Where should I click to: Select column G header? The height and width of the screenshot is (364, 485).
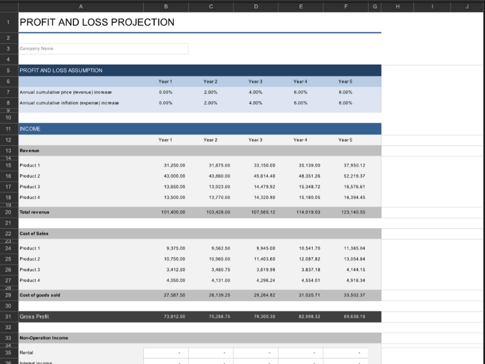(x=375, y=6)
